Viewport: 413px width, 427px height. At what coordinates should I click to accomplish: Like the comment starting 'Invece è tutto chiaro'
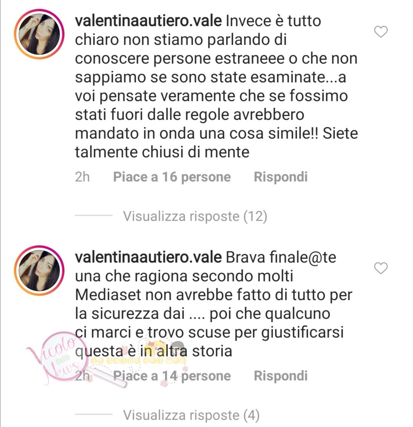[380, 32]
